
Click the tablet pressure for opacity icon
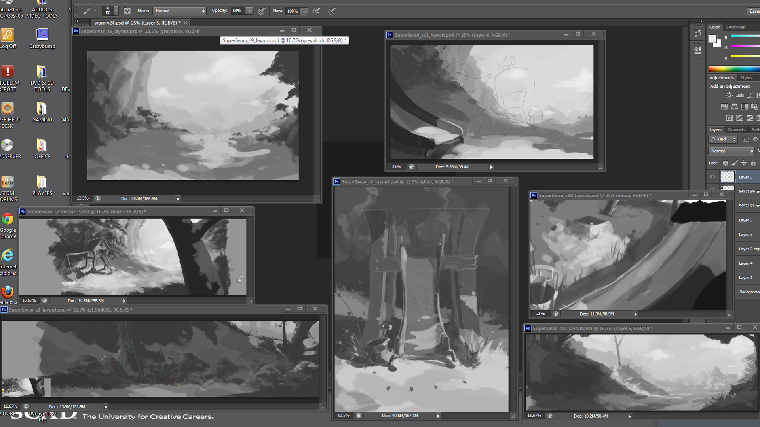pyautogui.click(x=262, y=11)
